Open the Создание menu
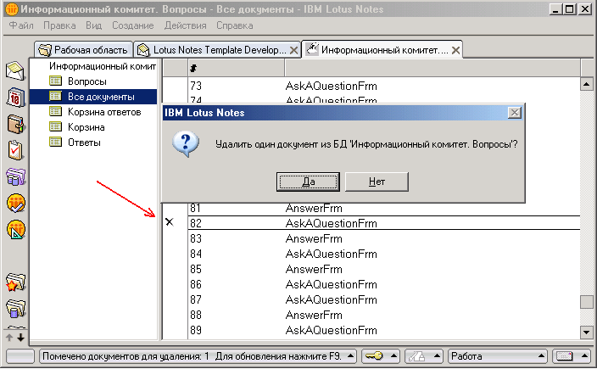 (x=133, y=25)
